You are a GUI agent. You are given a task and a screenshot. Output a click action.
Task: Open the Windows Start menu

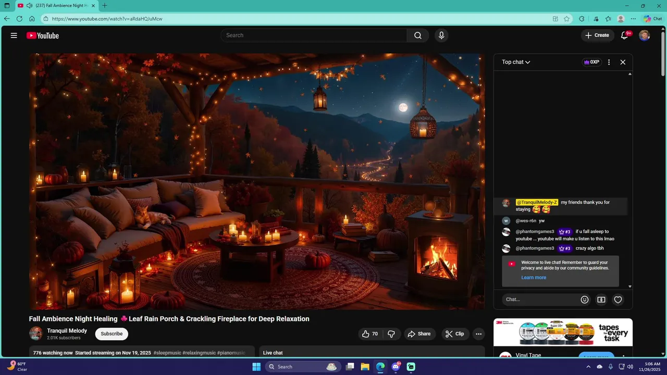coord(256,367)
